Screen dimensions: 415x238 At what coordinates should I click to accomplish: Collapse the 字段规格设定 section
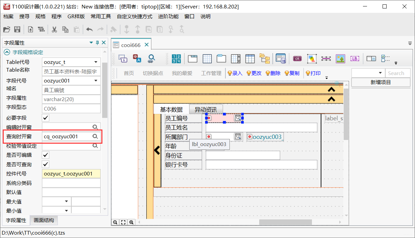click(6, 52)
